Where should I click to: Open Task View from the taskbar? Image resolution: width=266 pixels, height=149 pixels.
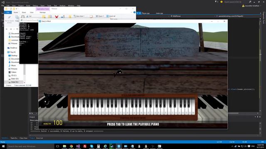click(58, 146)
